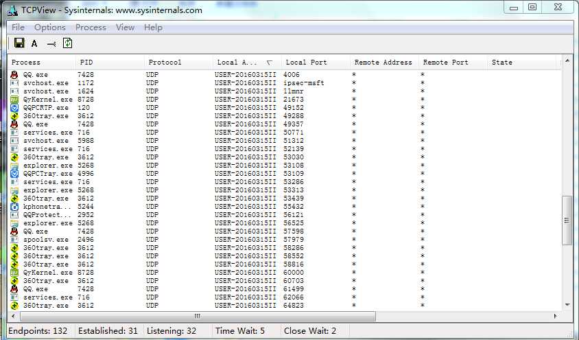The height and width of the screenshot is (340, 579).
Task: Click the QQPCRTP.exe shield icon
Action: coord(14,108)
